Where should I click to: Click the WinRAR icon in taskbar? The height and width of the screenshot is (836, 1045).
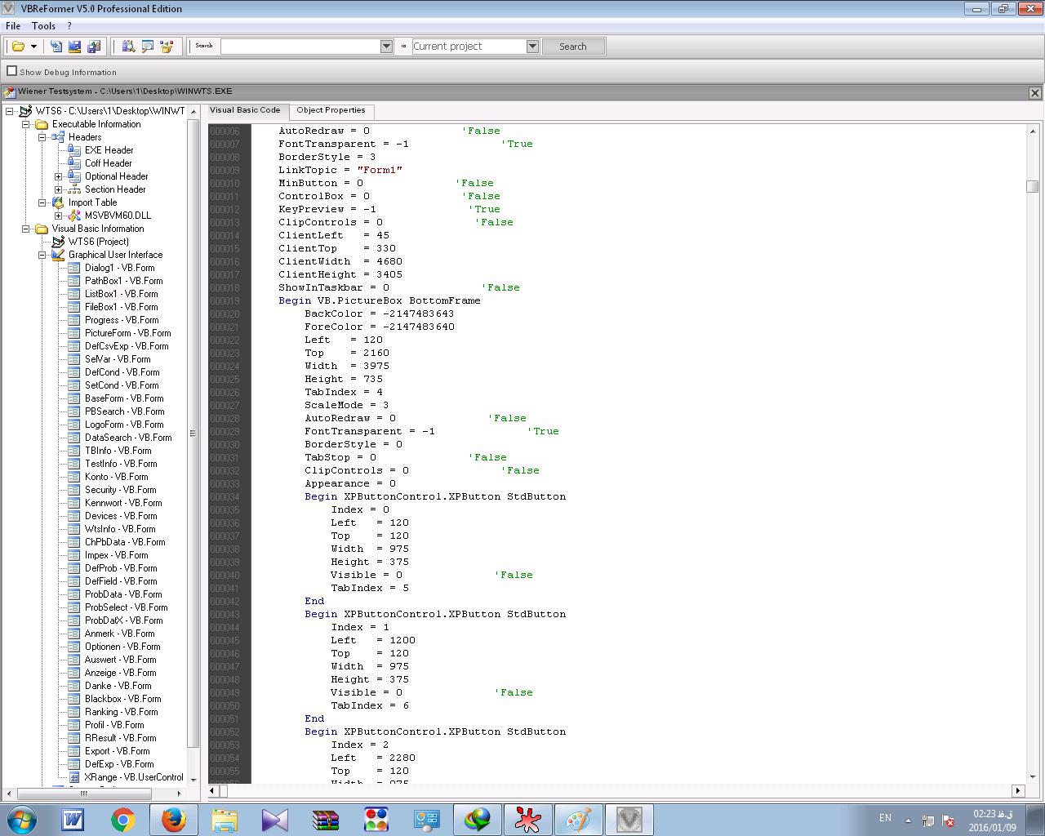[326, 820]
